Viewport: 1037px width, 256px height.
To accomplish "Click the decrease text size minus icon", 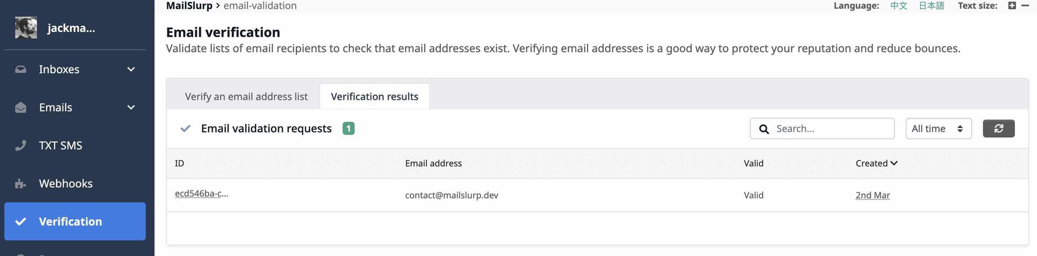I will (1025, 5).
